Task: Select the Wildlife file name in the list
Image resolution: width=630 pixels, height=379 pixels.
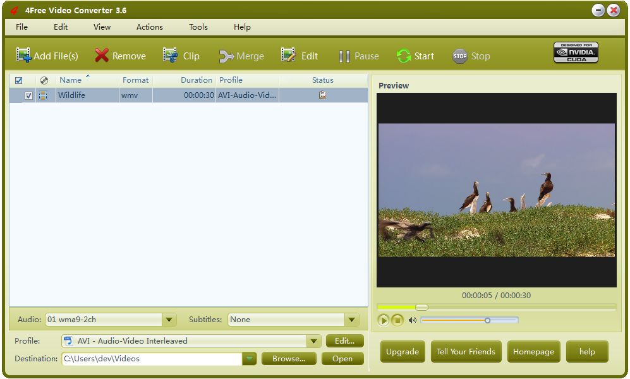Action: coord(71,95)
